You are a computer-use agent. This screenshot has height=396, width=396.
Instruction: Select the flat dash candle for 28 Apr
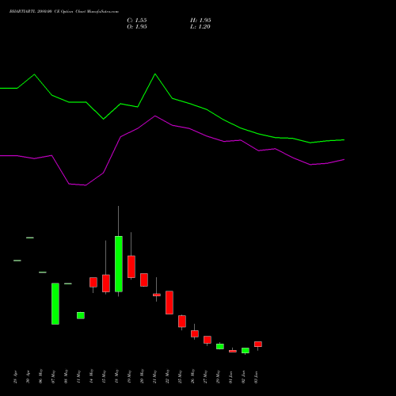17,261
